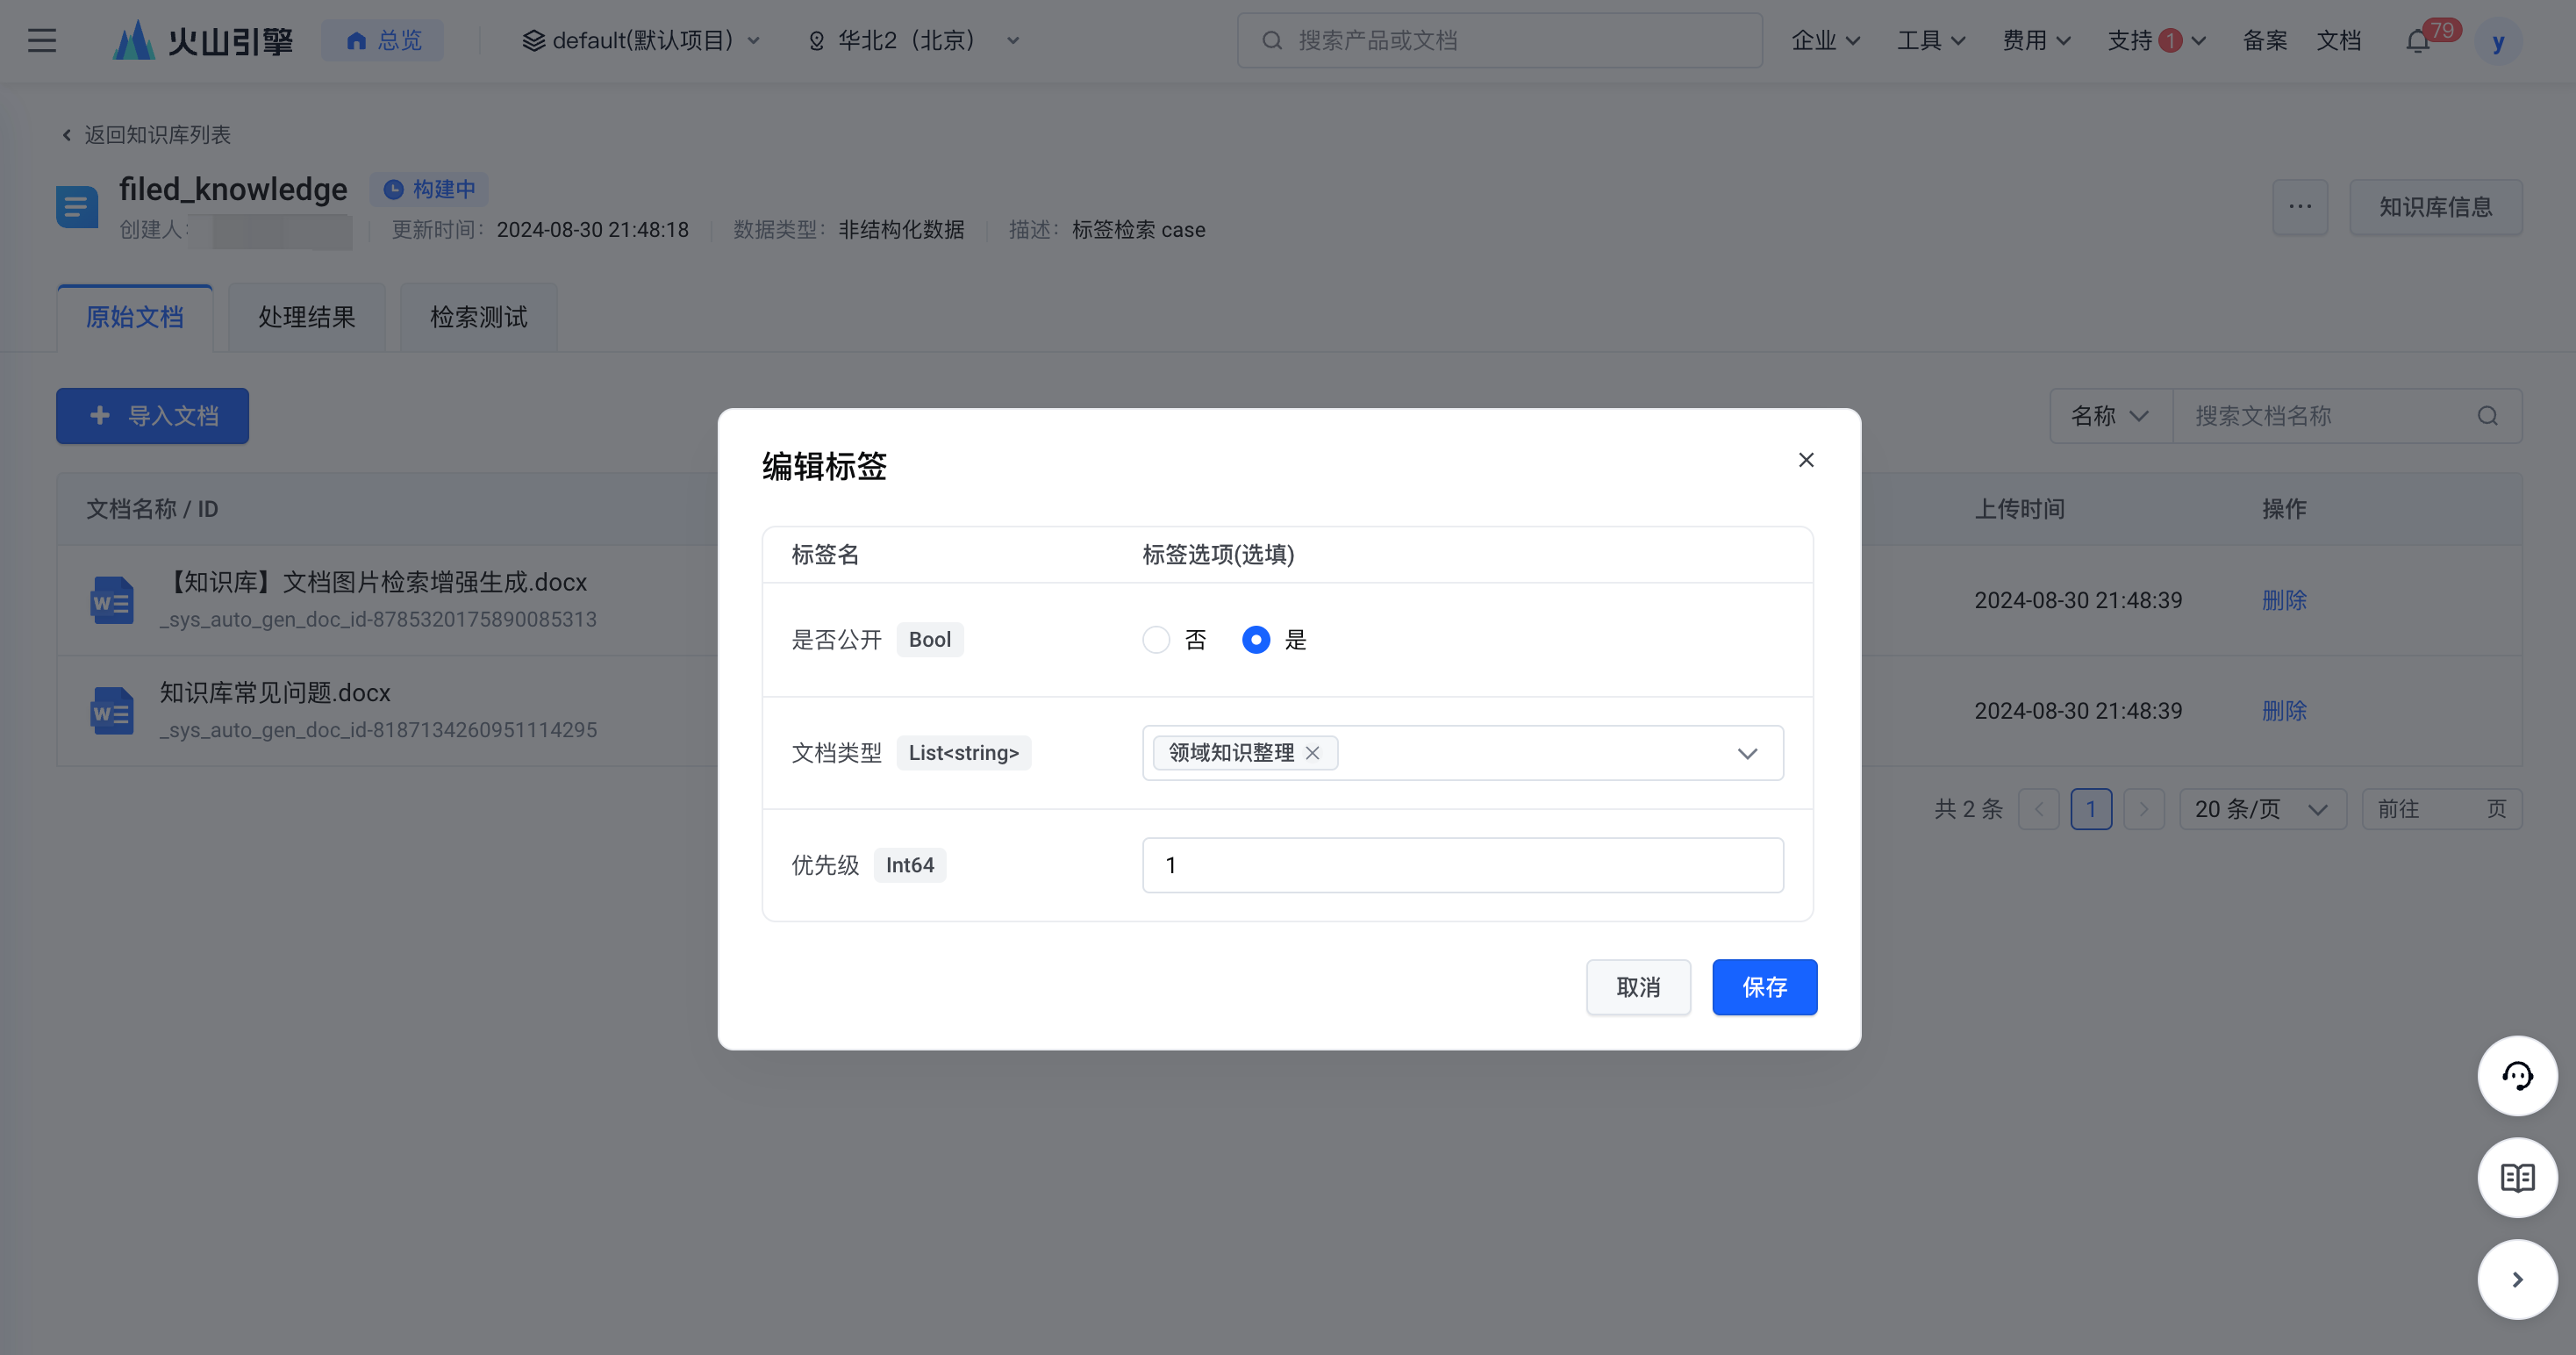Open the 知识库信息 button
Image resolution: width=2576 pixels, height=1355 pixels.
pos(2435,207)
